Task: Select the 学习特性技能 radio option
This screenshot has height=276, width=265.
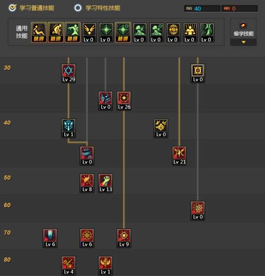Action: pos(78,8)
